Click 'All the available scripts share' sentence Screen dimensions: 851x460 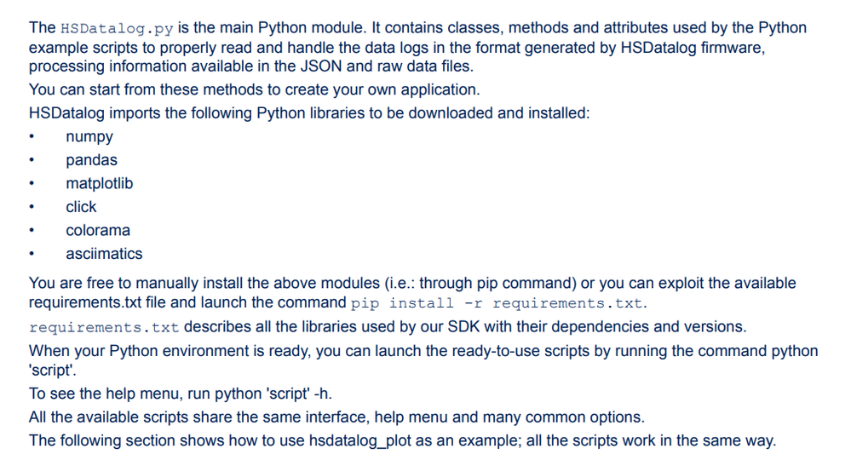tap(336, 417)
